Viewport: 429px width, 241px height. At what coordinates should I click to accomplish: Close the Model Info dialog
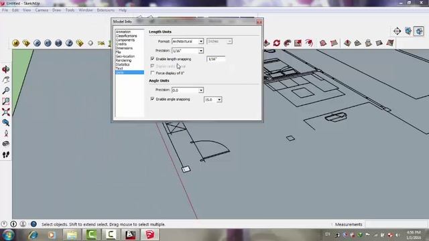(259, 21)
